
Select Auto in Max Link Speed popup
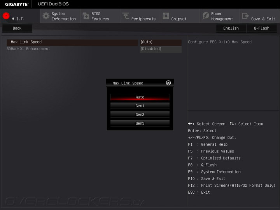[x=140, y=97]
